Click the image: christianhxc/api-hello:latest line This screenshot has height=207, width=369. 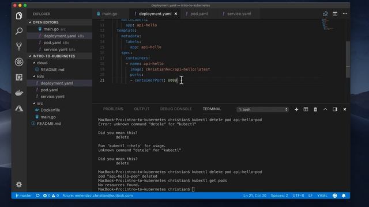tap(170, 69)
